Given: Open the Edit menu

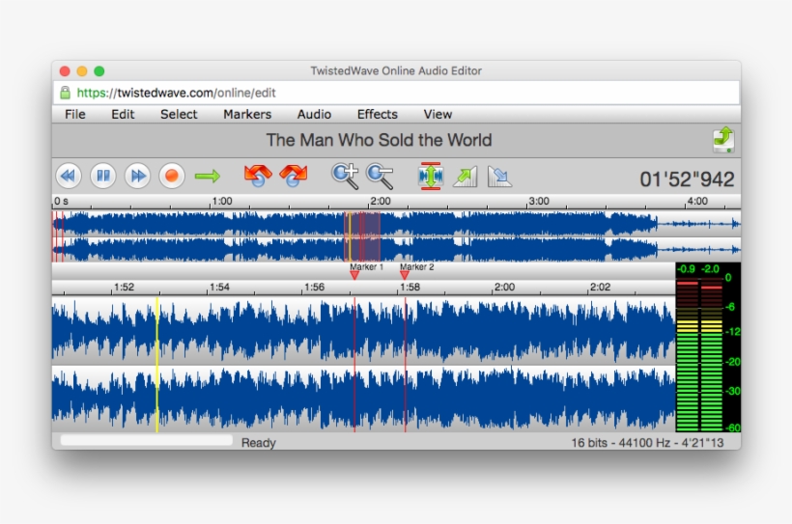Looking at the screenshot, I should [x=123, y=114].
